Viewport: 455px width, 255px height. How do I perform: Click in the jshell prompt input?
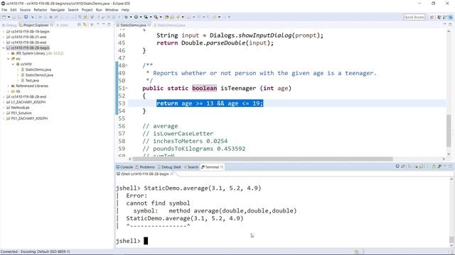146,241
